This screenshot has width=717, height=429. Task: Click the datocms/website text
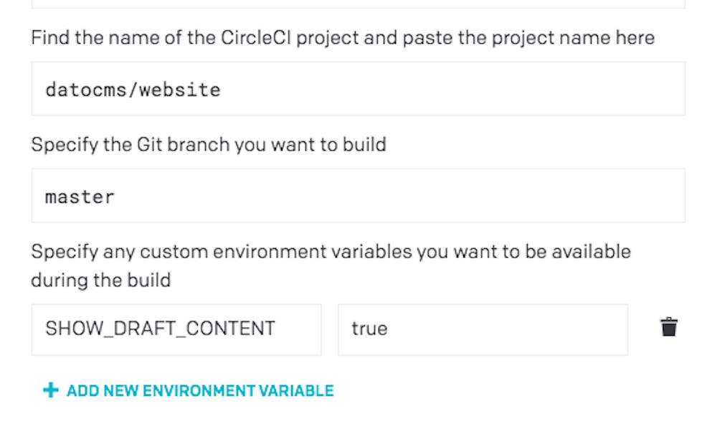(133, 90)
